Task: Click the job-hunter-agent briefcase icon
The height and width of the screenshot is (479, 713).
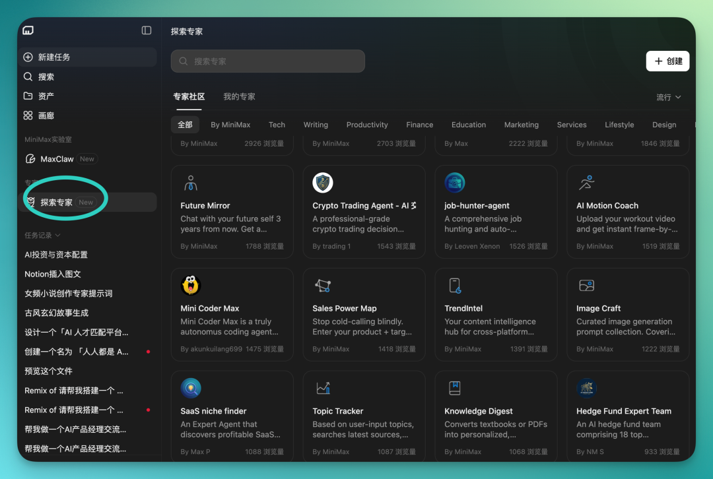Action: tap(455, 183)
